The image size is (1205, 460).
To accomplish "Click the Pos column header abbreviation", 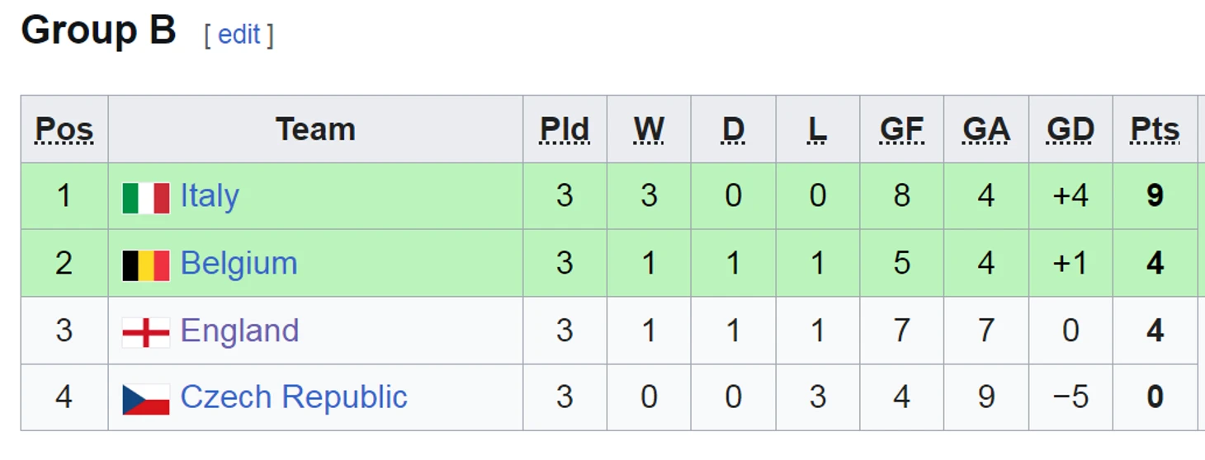I will (64, 129).
